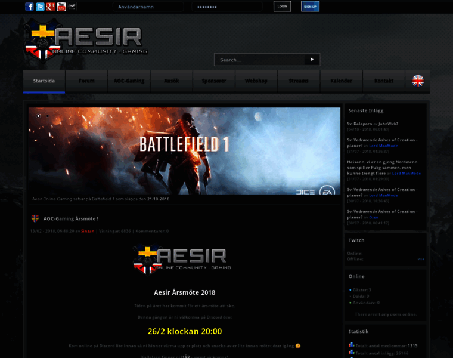Open the Kontakt menu item
Viewport: 453px width, 358px height.
click(x=384, y=81)
